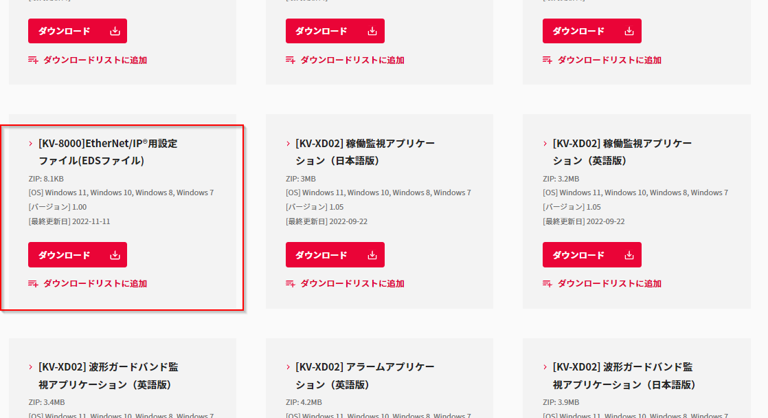Click the "[最終更新日] 2022-11-11" date text
This screenshot has height=418, width=768.
[69, 221]
